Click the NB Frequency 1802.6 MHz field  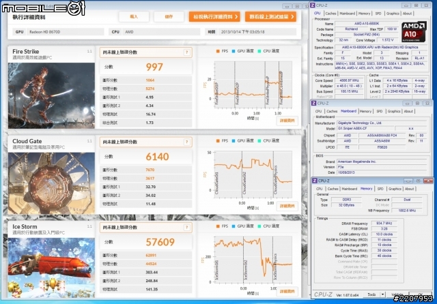[407, 211]
